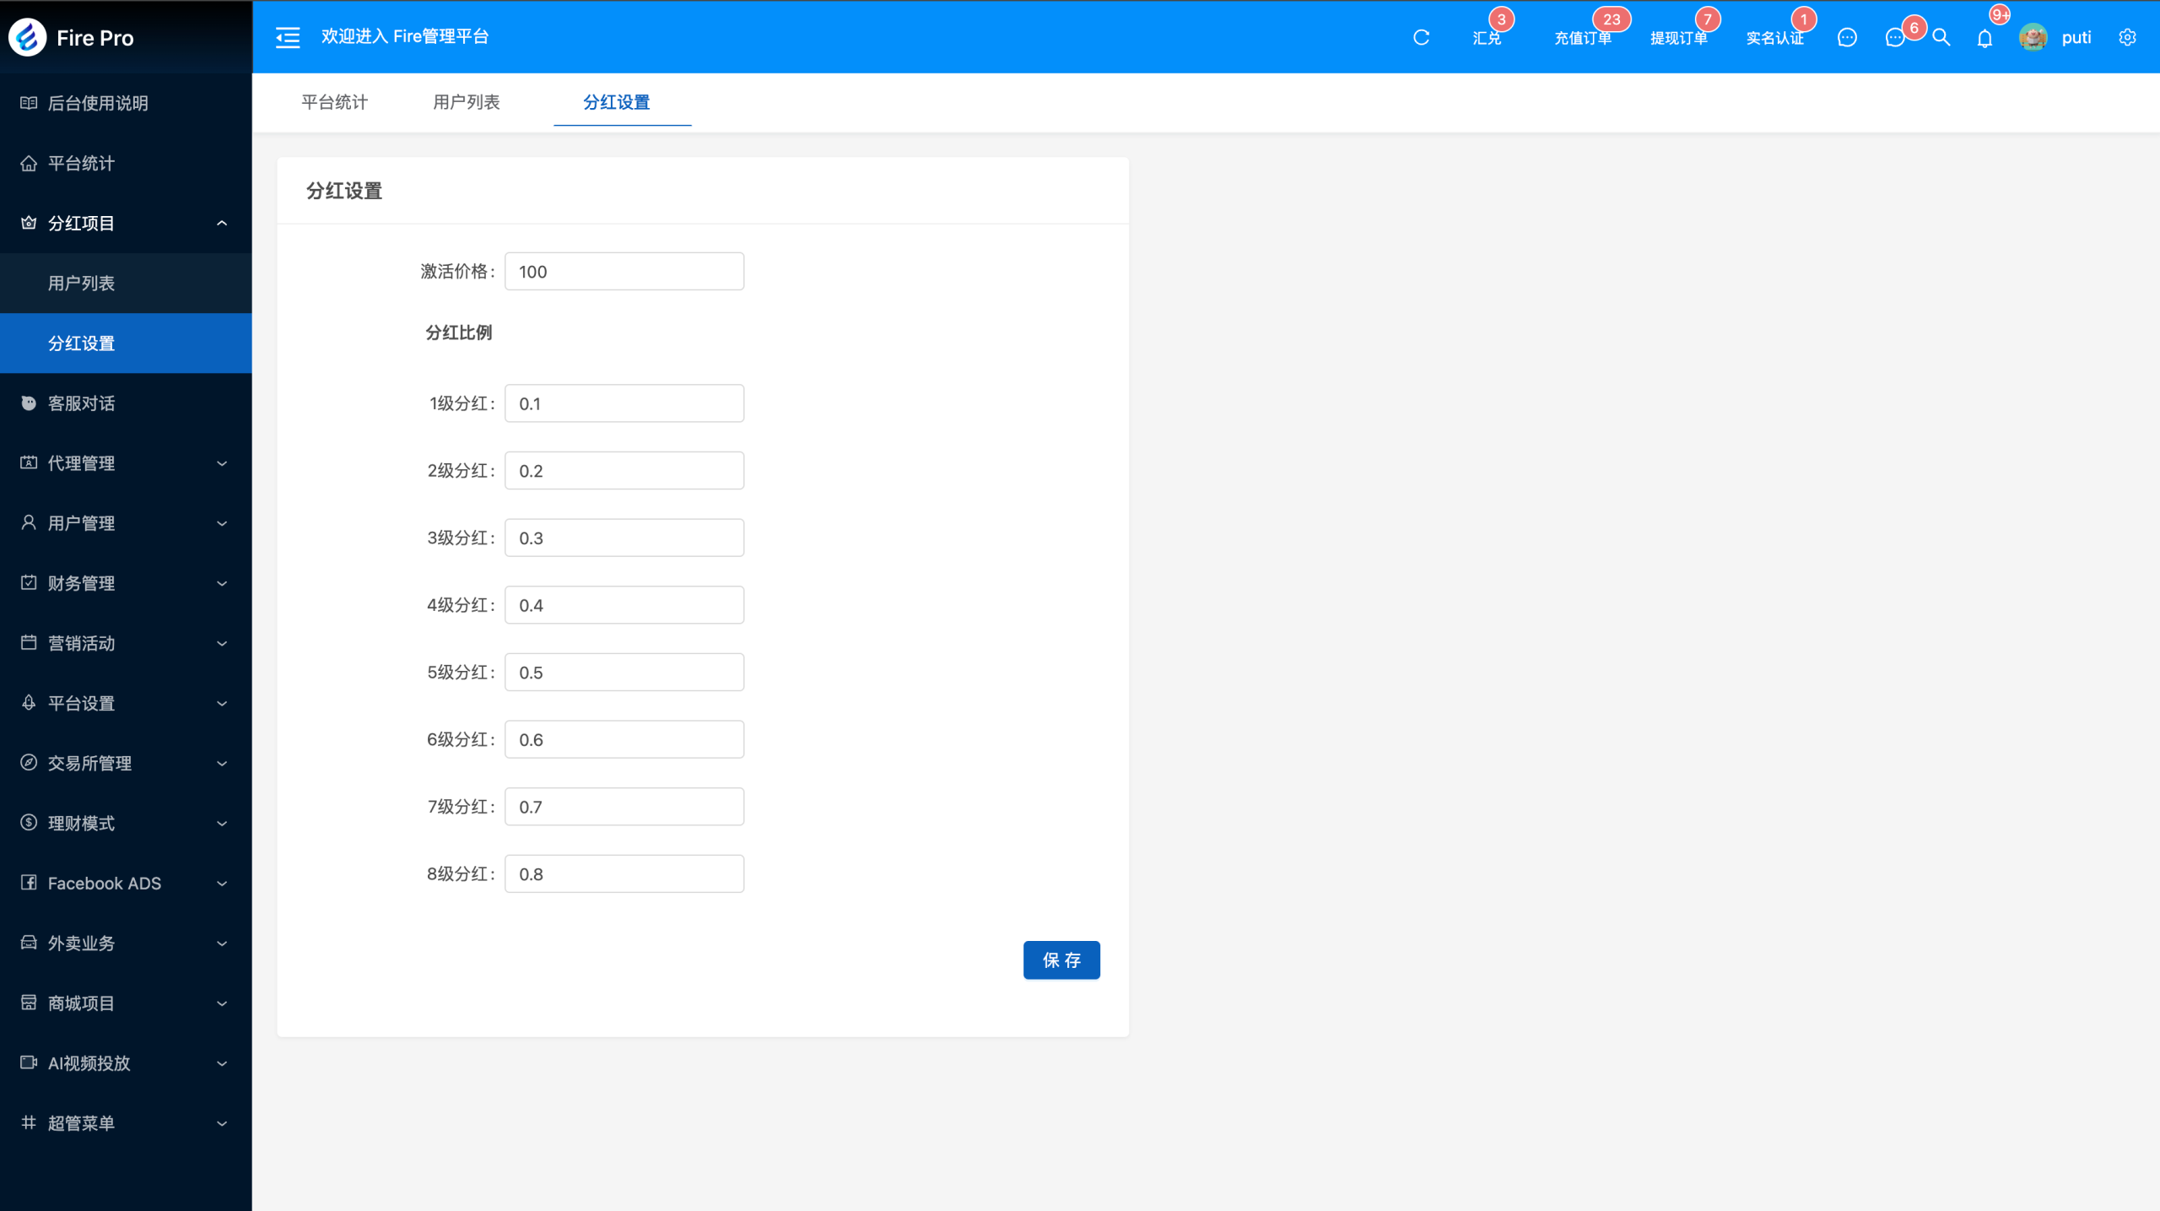Focus the 8级分红 input field

(624, 874)
